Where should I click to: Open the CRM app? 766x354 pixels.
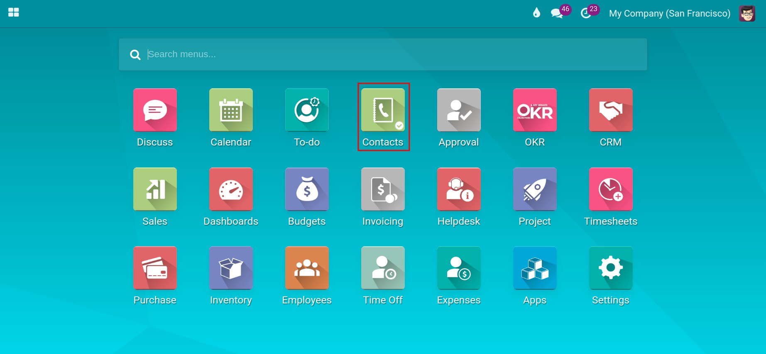pyautogui.click(x=611, y=110)
